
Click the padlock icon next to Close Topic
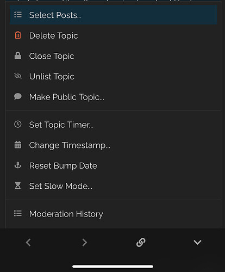18,55
